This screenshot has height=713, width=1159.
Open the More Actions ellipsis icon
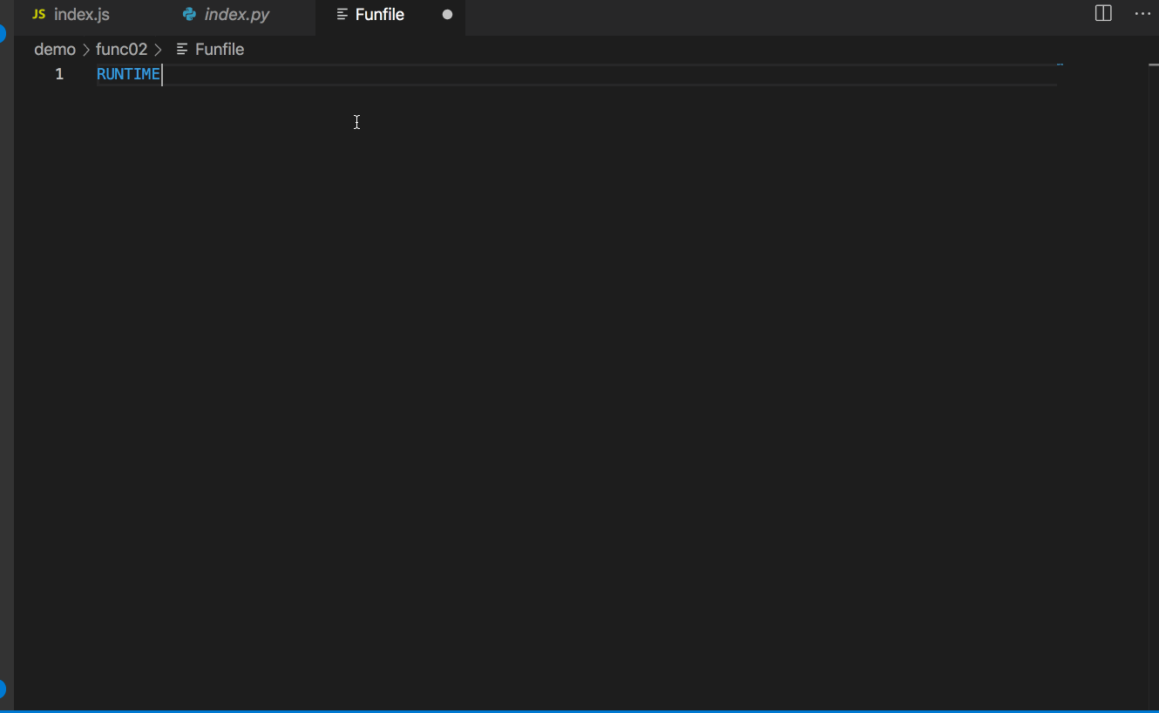coord(1142,13)
